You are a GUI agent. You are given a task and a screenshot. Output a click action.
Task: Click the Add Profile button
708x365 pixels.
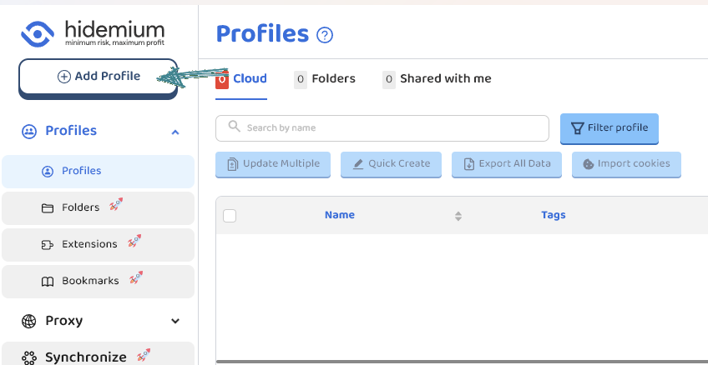tap(99, 77)
